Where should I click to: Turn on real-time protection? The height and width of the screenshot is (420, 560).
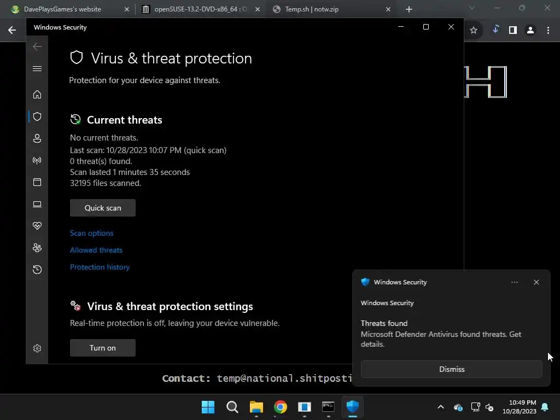[x=103, y=348]
